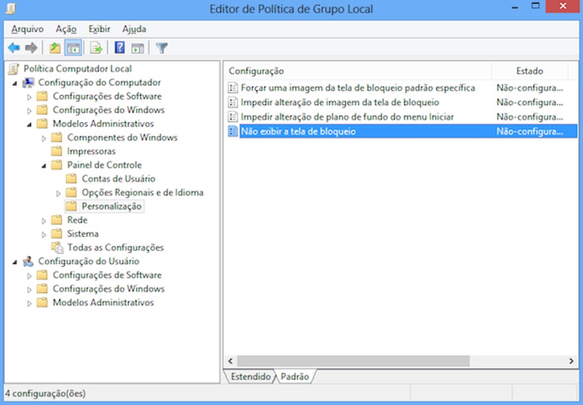Select the Personalização tree item label
The image size is (583, 405).
click(111, 206)
